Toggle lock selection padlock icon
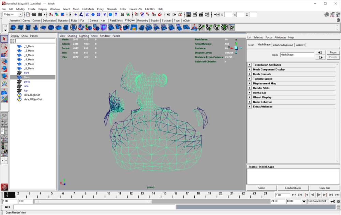This screenshot has height=215, width=341. (122, 15)
